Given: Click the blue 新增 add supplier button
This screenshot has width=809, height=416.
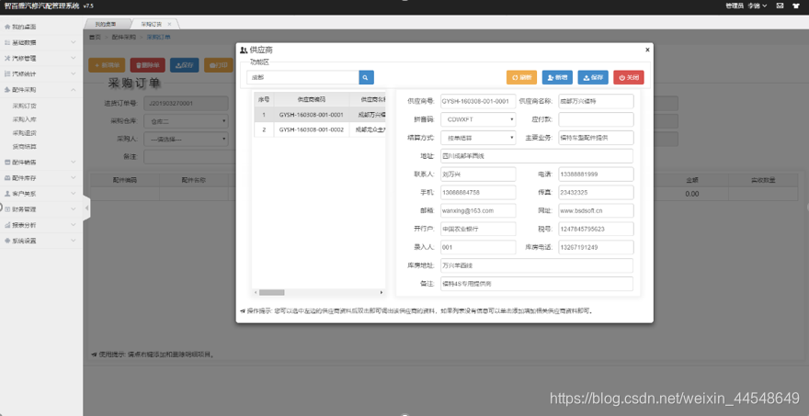Looking at the screenshot, I should [557, 77].
